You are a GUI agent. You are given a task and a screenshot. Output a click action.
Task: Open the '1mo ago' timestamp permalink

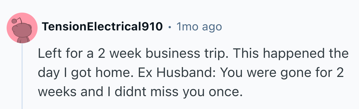(199, 27)
